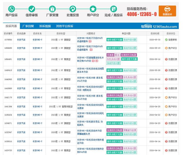
Task: Click the 投诉时间 column header
Action: point(155,34)
